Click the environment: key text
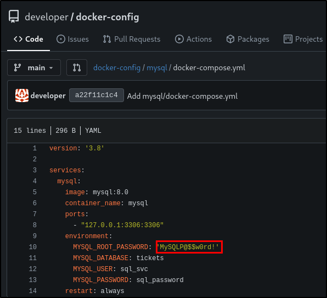Screen dimensions: 327x298 89,236
